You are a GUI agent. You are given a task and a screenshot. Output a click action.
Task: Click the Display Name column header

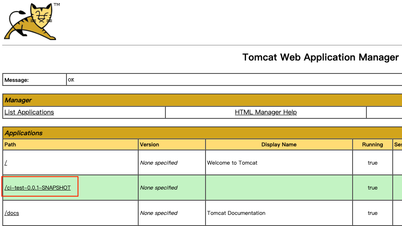pyautogui.click(x=279, y=145)
